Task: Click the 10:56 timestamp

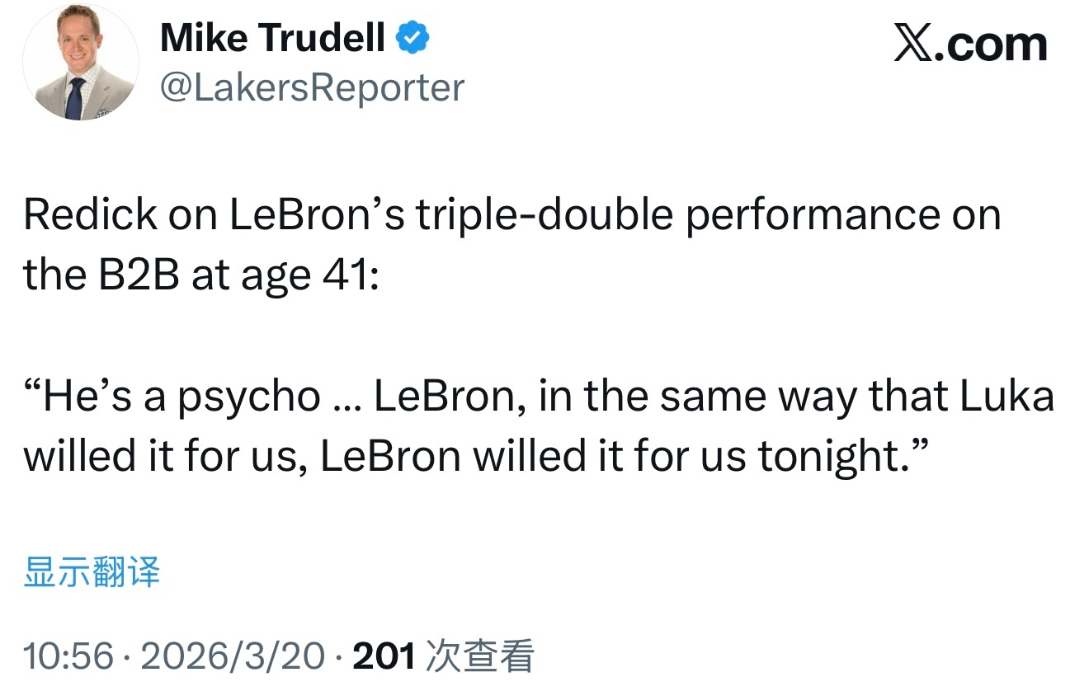Action: (68, 656)
